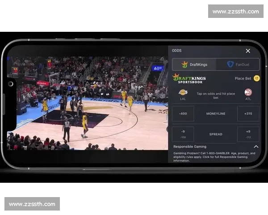Click the FanDuel shield icon in tab
Viewport: 268px width, 215px height.
230,64
